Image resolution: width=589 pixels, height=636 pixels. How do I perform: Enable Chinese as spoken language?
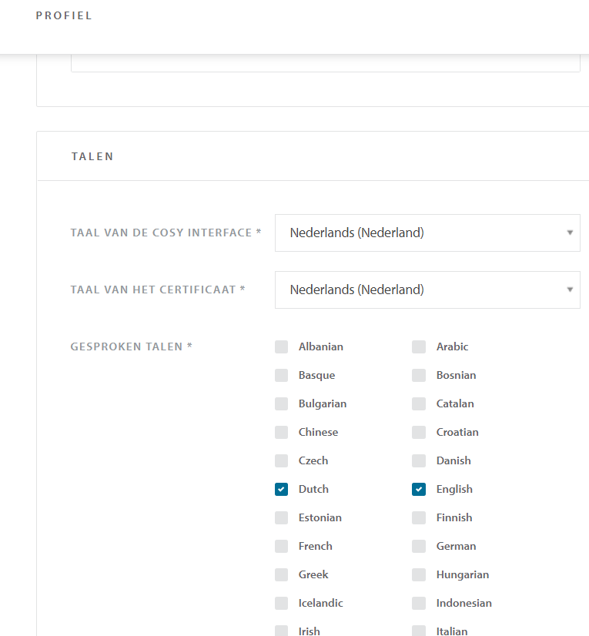(281, 432)
